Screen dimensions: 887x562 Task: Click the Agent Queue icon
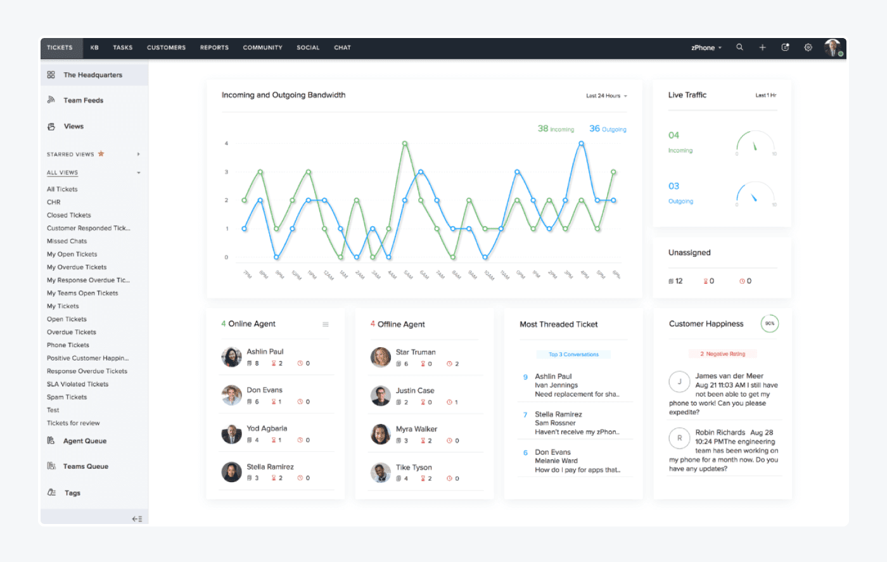click(x=51, y=441)
